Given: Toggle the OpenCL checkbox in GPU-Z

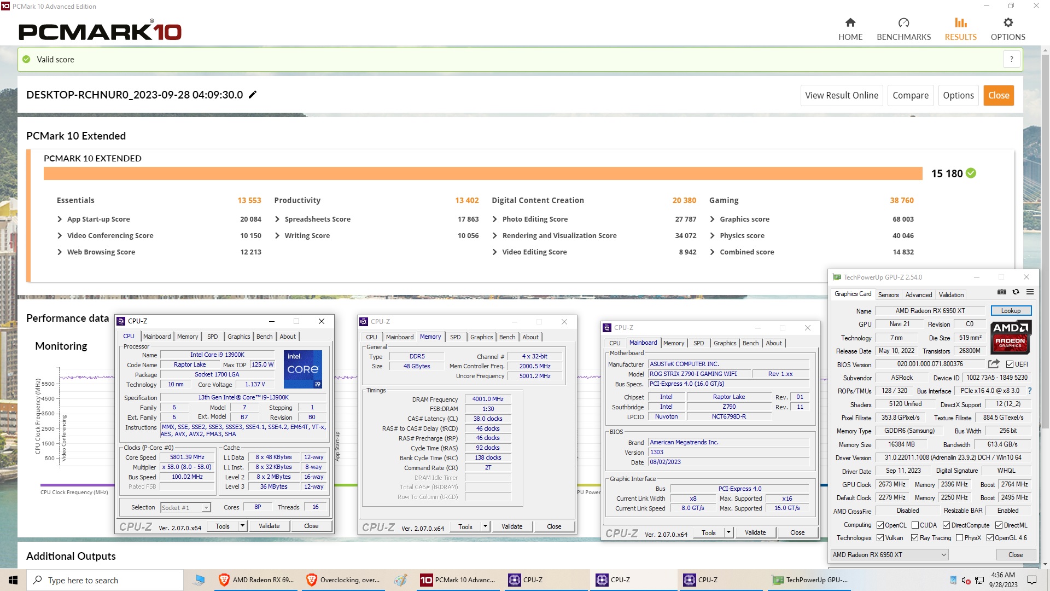Looking at the screenshot, I should point(880,525).
